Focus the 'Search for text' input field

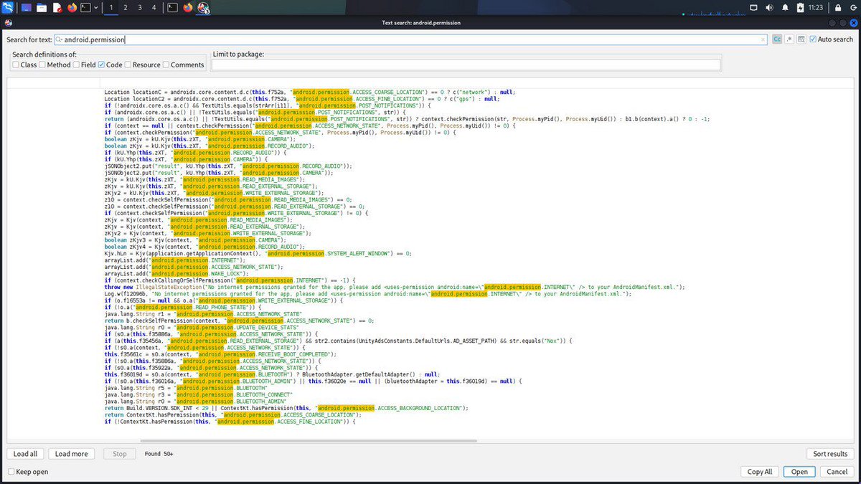pyautogui.click(x=410, y=39)
